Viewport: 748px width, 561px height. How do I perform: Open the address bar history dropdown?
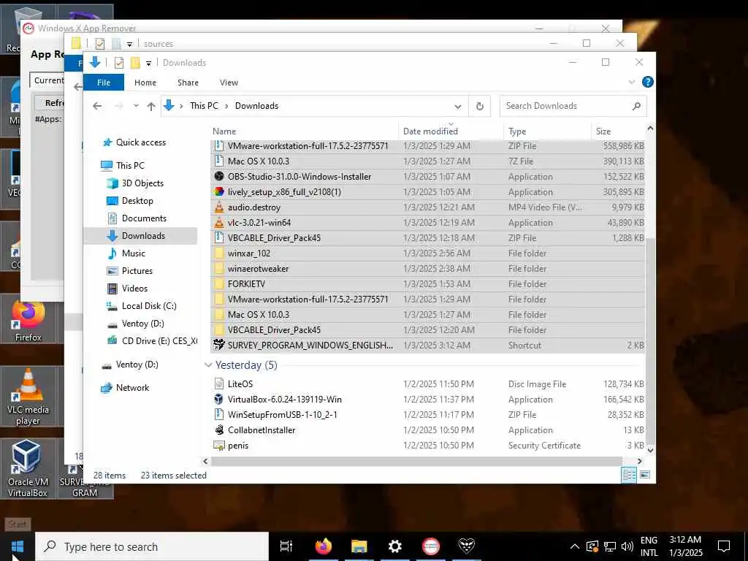tap(458, 107)
